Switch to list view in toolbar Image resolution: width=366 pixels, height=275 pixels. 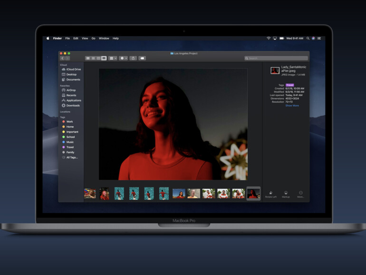click(x=93, y=58)
